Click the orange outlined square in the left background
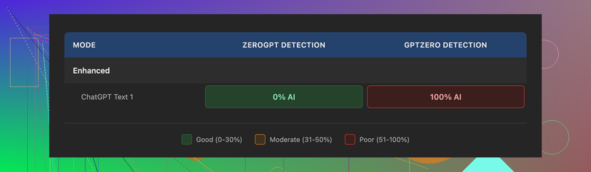The height and width of the screenshot is (172, 591). point(24,62)
